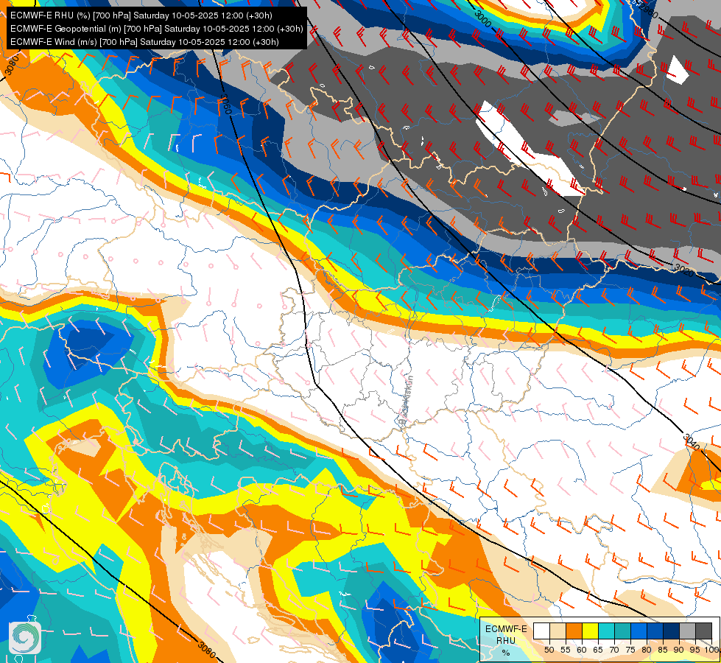Click the legend tick label '75'
Image resolution: width=721 pixels, height=663 pixels.
click(x=630, y=650)
